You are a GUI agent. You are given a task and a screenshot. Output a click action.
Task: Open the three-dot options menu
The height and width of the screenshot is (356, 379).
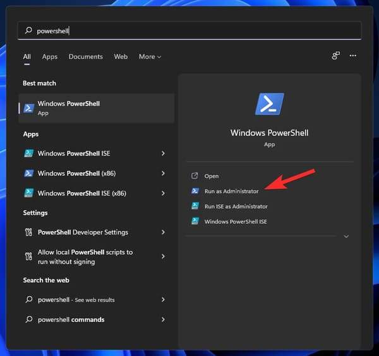pyautogui.click(x=353, y=56)
